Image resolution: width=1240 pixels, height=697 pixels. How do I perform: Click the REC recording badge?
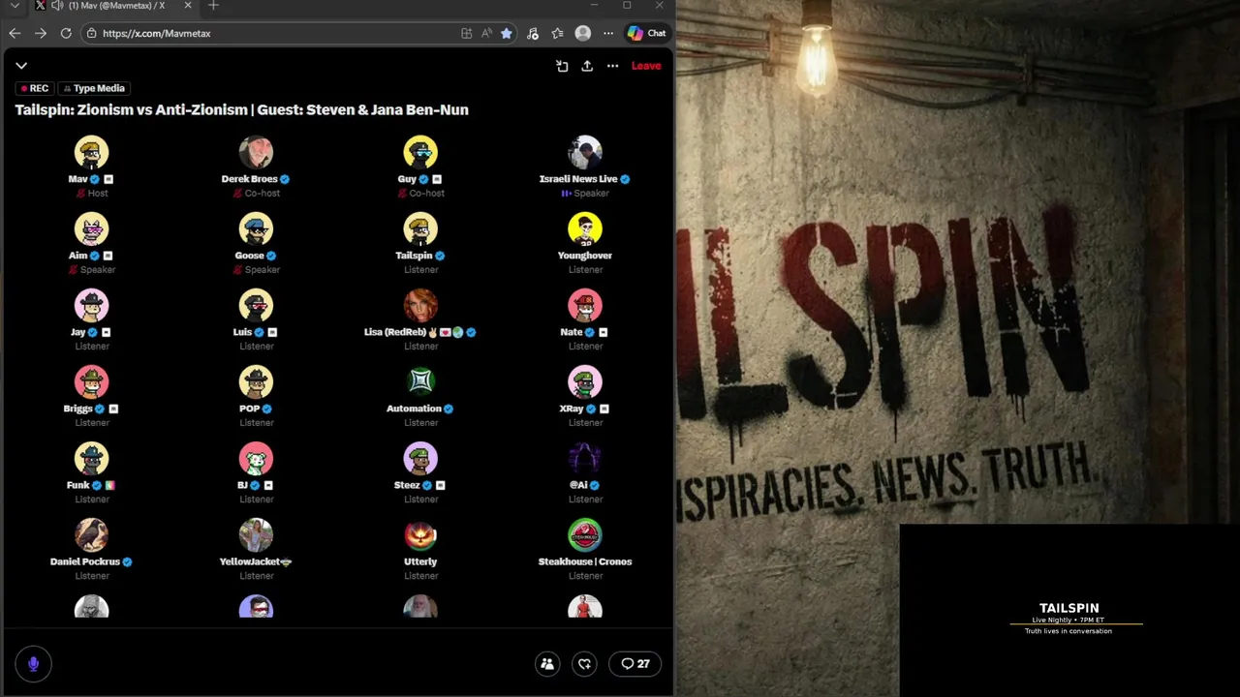coord(35,88)
